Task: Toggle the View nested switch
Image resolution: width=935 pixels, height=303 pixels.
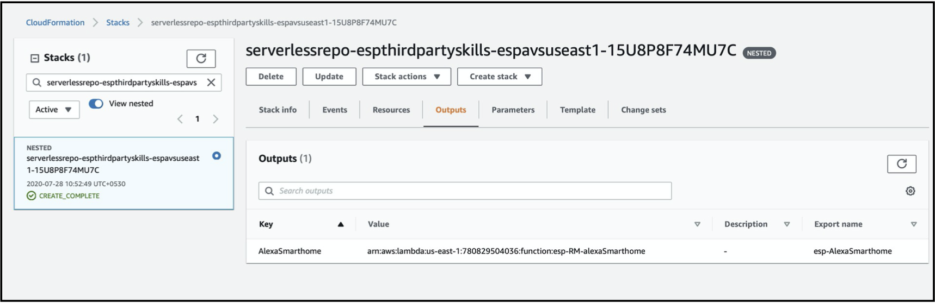Action: (96, 104)
